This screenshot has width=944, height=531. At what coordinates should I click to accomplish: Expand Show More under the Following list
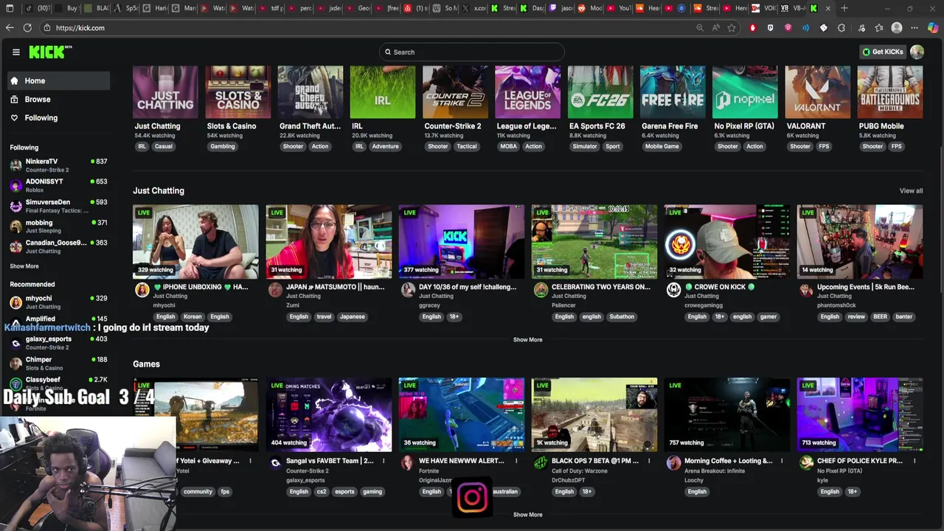(24, 266)
